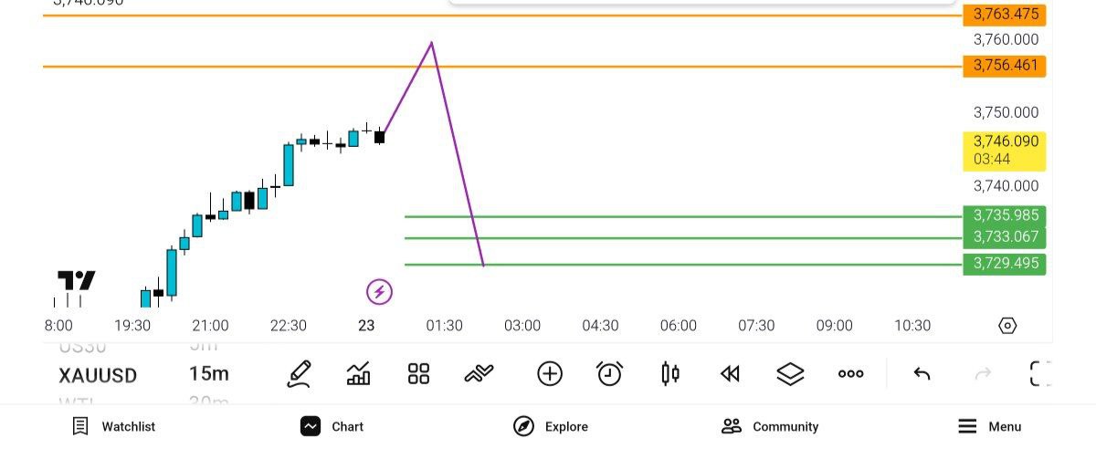Toggle fullscreen chart mode
Screen dimensions: 1096x449
click(1040, 373)
